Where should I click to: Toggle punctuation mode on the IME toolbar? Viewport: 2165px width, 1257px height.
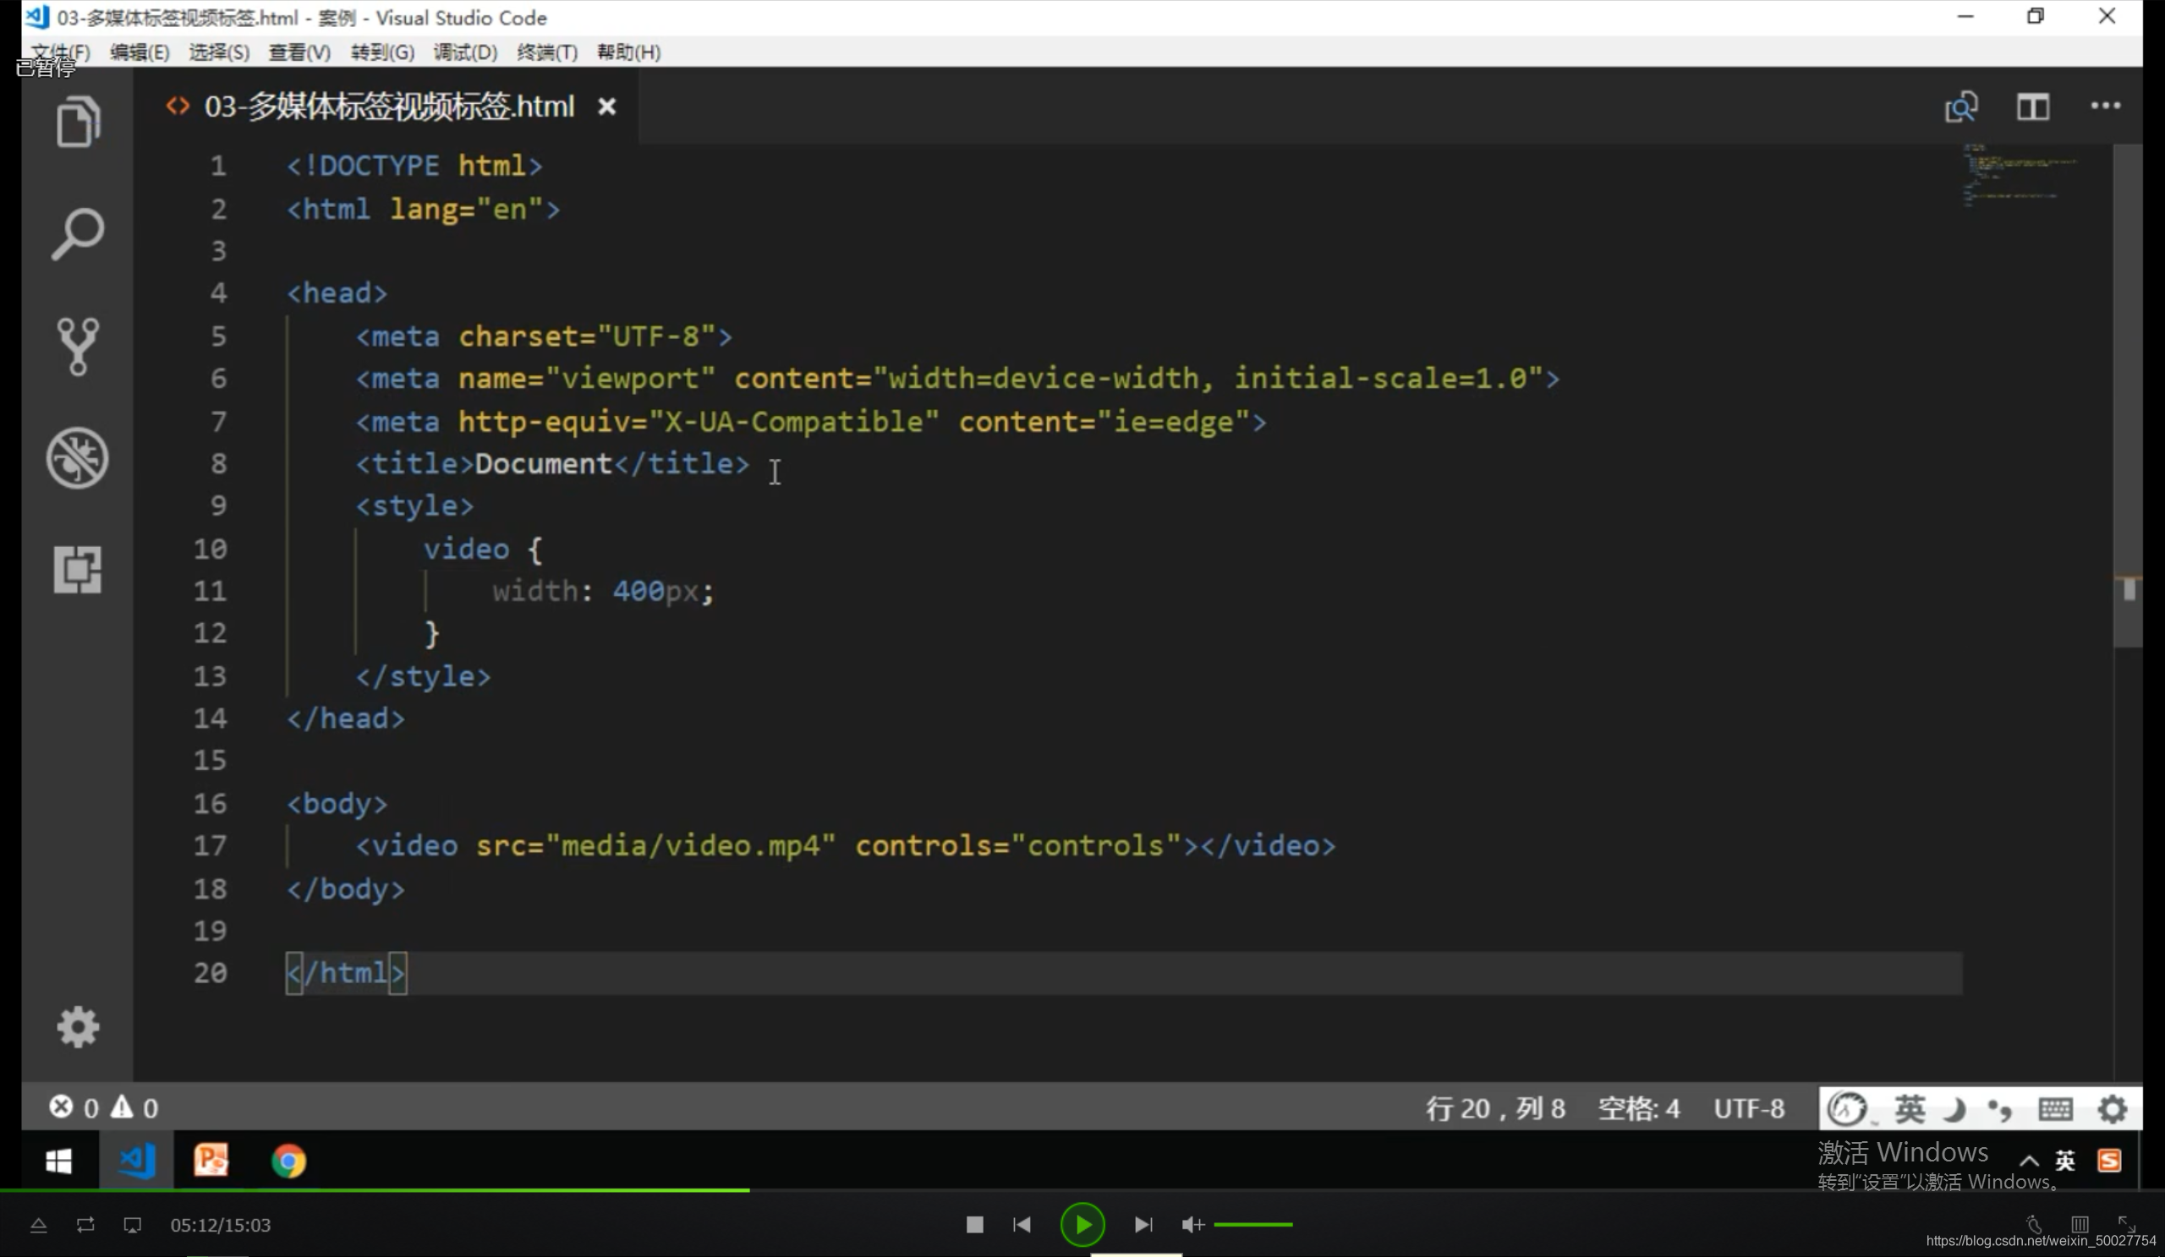2000,1110
